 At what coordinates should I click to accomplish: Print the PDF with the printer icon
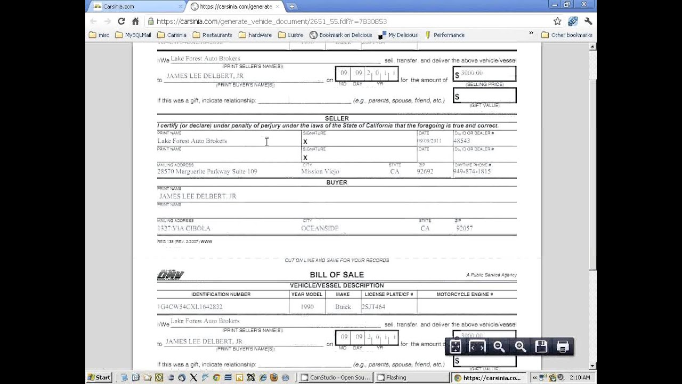563,347
